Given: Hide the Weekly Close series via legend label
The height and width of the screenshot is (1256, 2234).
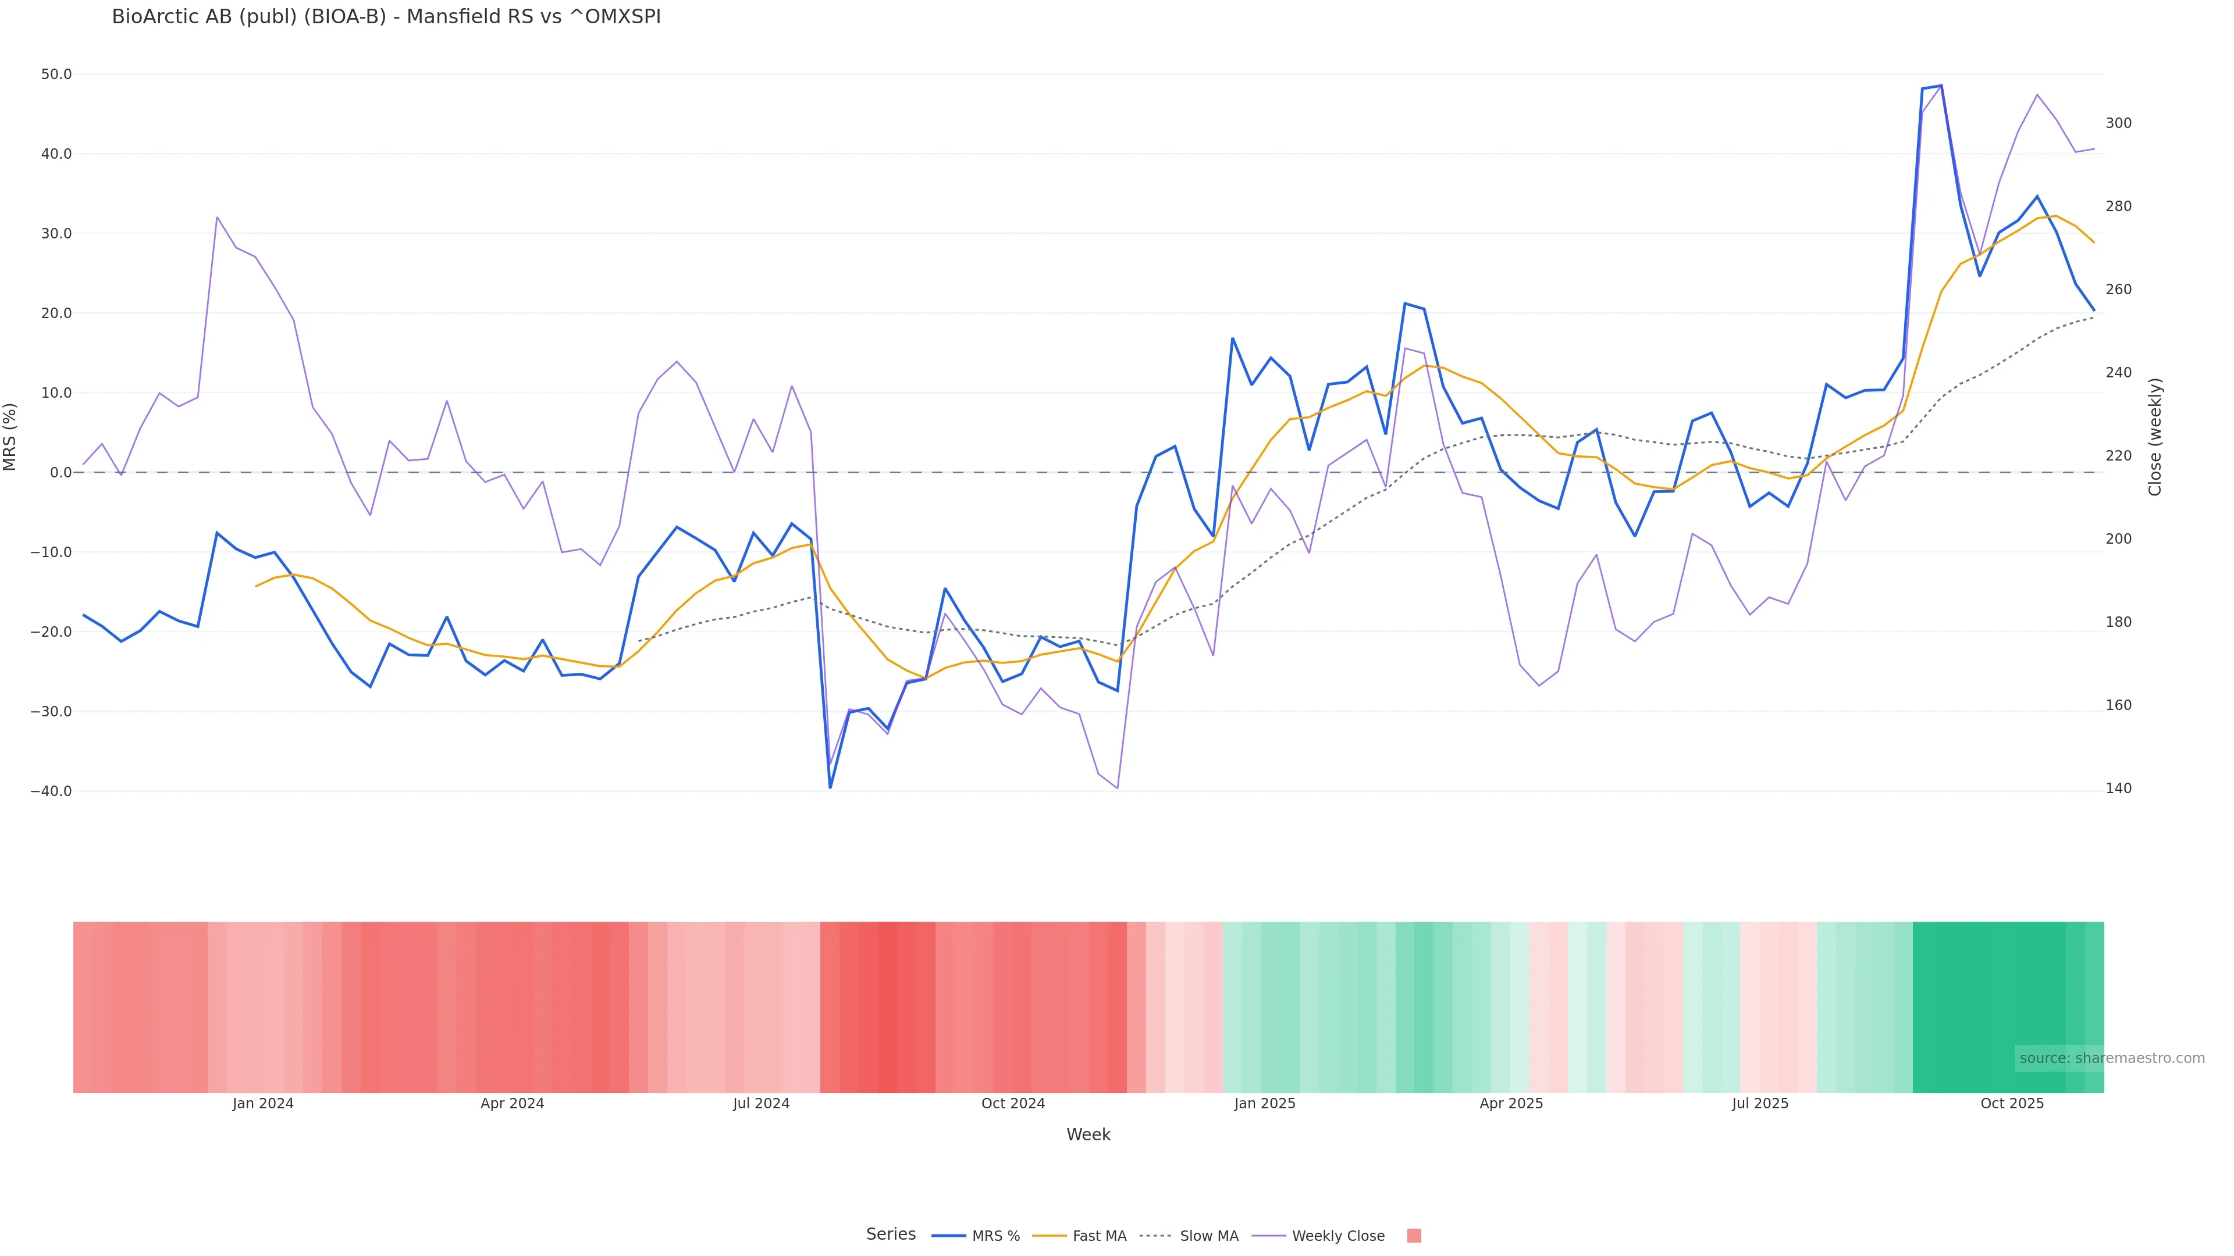Looking at the screenshot, I should click(1337, 1236).
